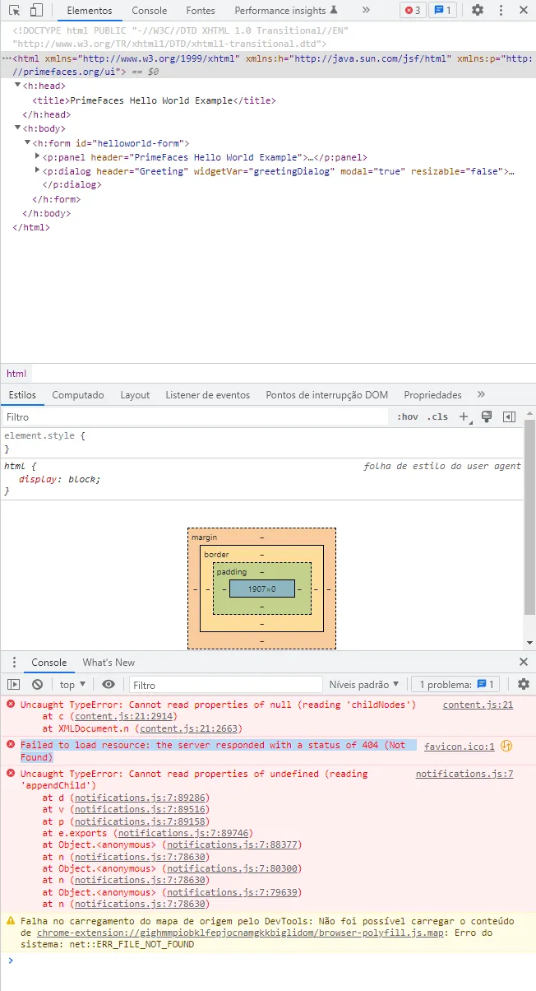Screen dimensions: 536x991
Task: Toggle the :hov element state panel
Action: (407, 416)
